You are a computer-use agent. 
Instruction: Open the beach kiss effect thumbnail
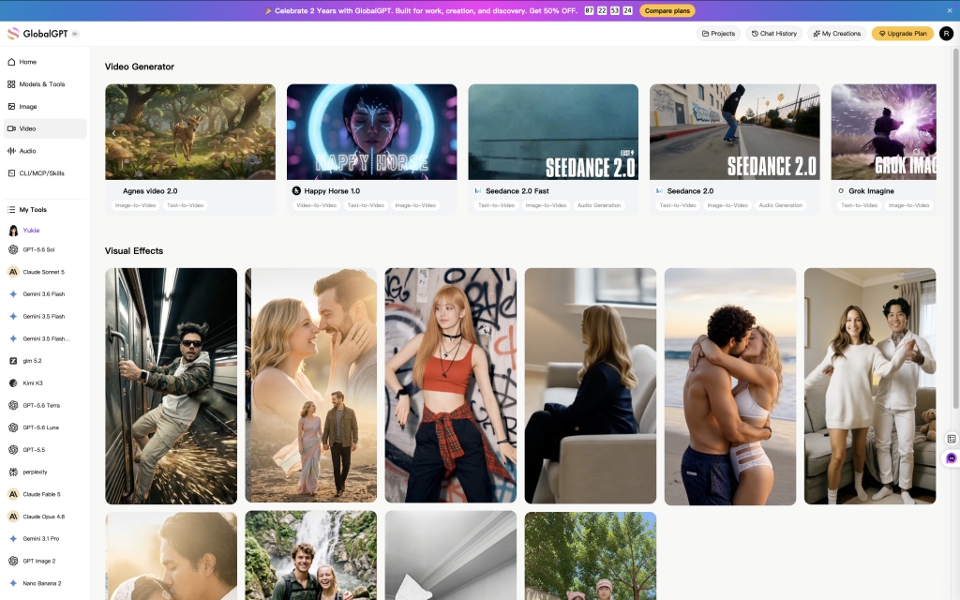[x=730, y=387]
